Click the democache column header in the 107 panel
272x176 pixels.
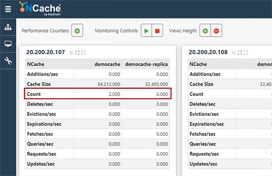[107, 64]
